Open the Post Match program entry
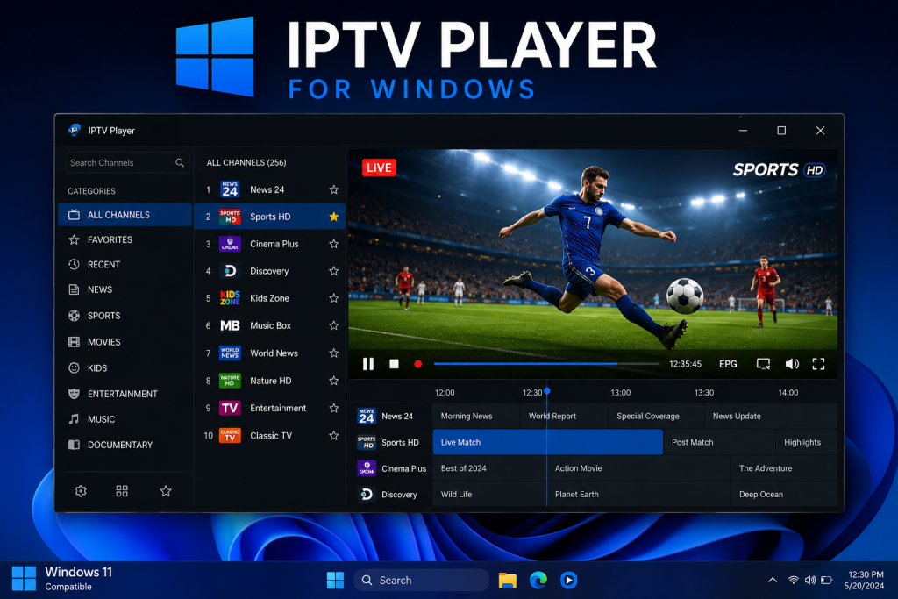 (x=719, y=442)
